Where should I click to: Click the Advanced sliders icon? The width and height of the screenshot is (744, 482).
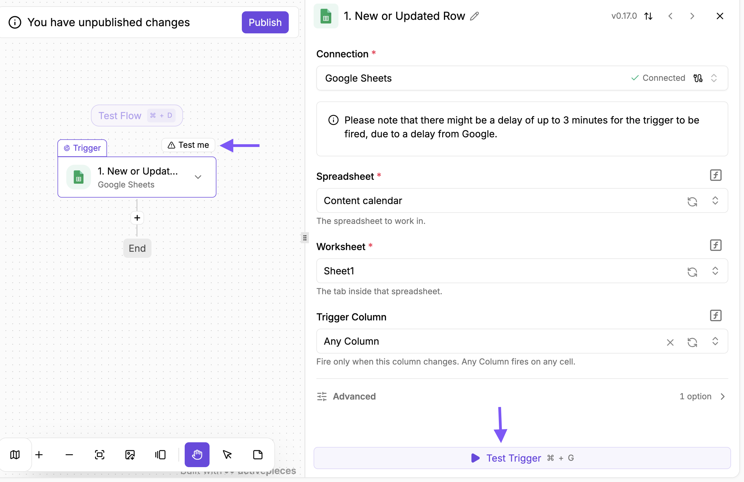point(322,397)
